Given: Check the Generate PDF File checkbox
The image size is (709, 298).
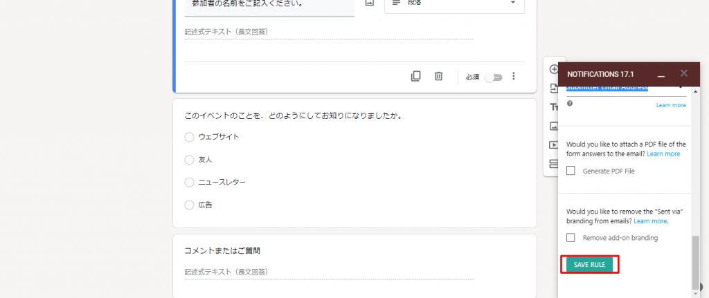Looking at the screenshot, I should point(571,171).
